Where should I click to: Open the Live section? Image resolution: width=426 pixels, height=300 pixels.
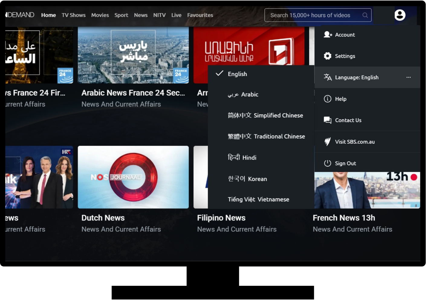point(176,15)
